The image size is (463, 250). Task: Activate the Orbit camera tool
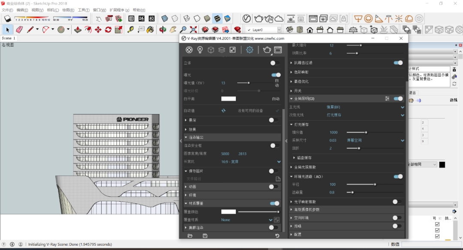coord(162,30)
